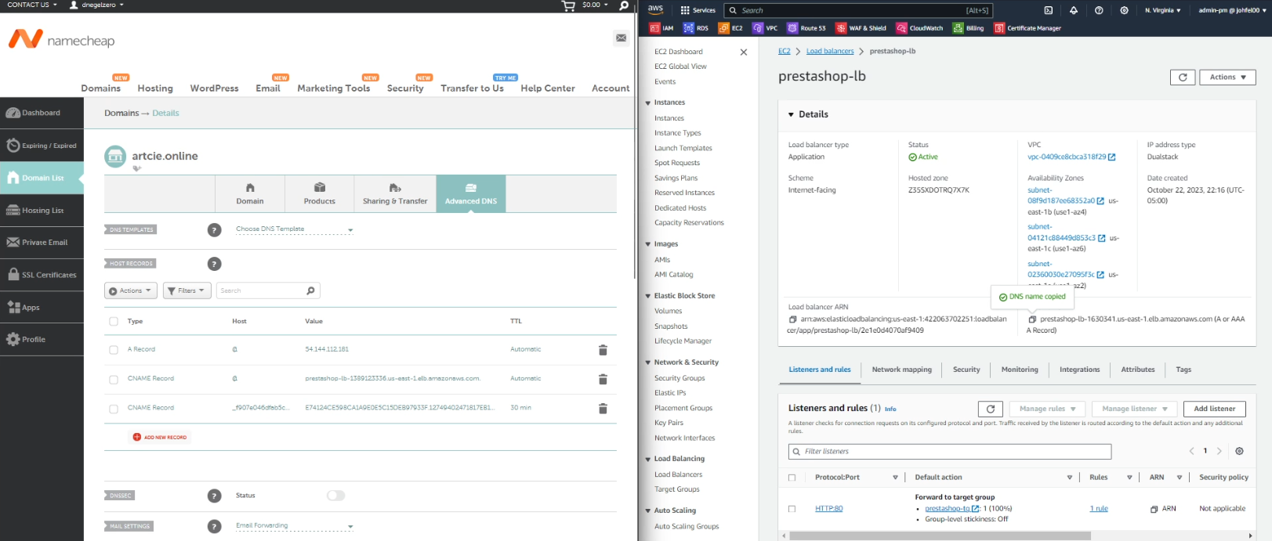Click the host records search field
The width and height of the screenshot is (1272, 541).
(x=268, y=290)
